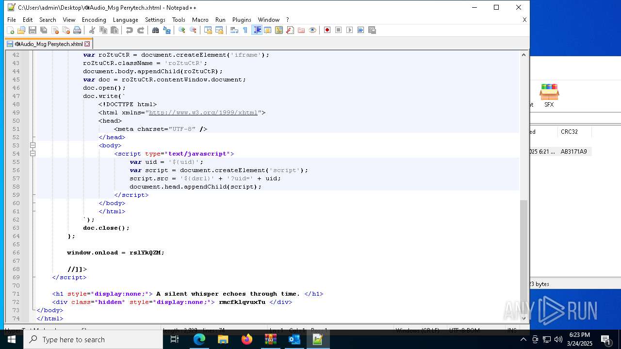Collapse the body fold marker

click(33, 145)
